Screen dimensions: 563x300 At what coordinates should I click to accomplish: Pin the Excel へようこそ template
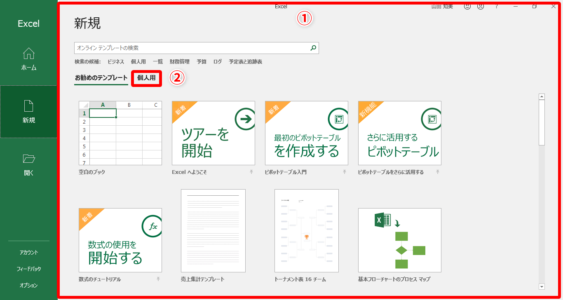251,172
